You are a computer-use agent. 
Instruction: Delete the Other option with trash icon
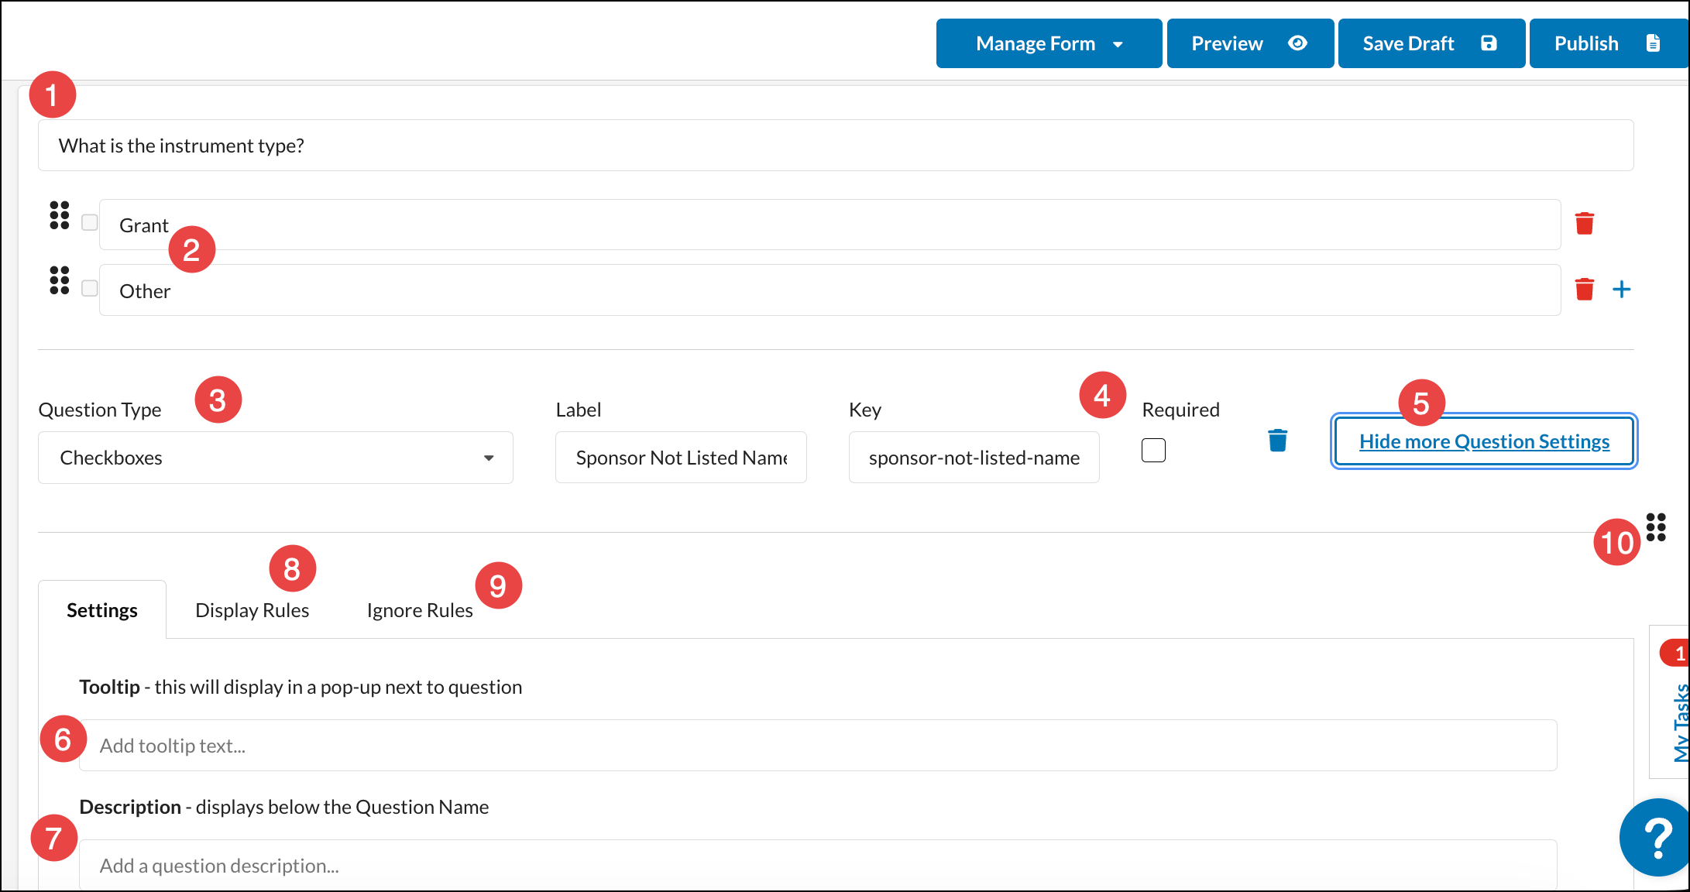(1585, 290)
